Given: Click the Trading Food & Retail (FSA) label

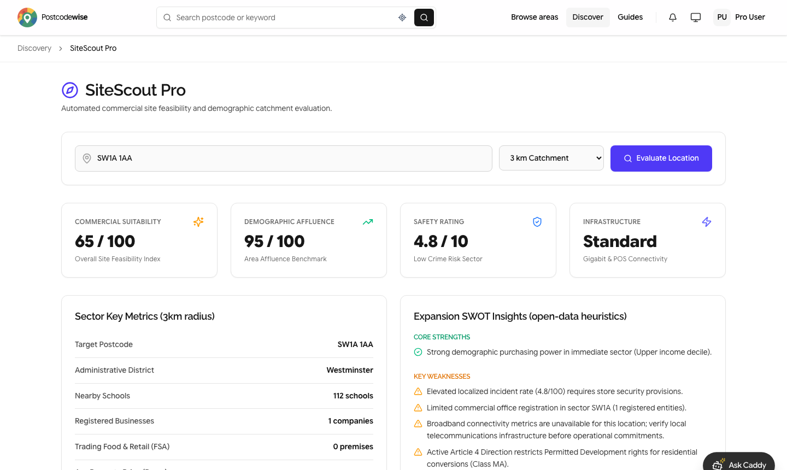Looking at the screenshot, I should pos(122,447).
